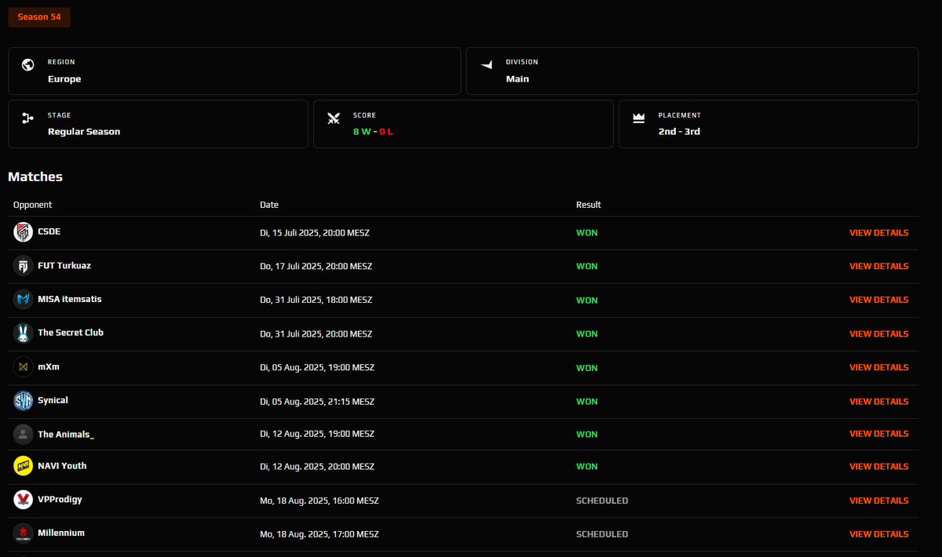This screenshot has width=942, height=557.
Task: Click the crossed swords Score icon
Action: click(x=334, y=118)
